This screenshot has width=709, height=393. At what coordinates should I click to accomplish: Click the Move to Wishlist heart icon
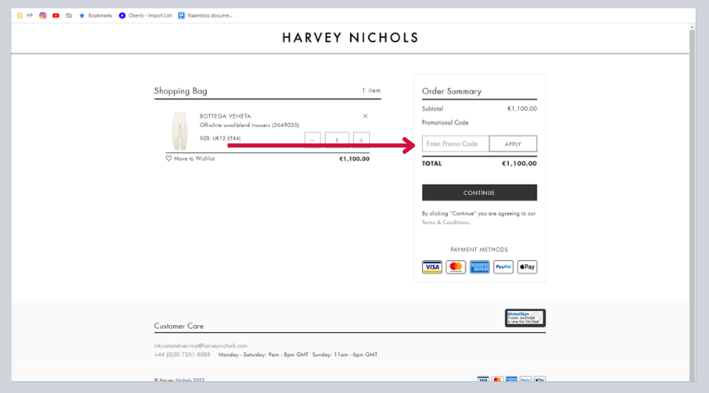coord(168,159)
